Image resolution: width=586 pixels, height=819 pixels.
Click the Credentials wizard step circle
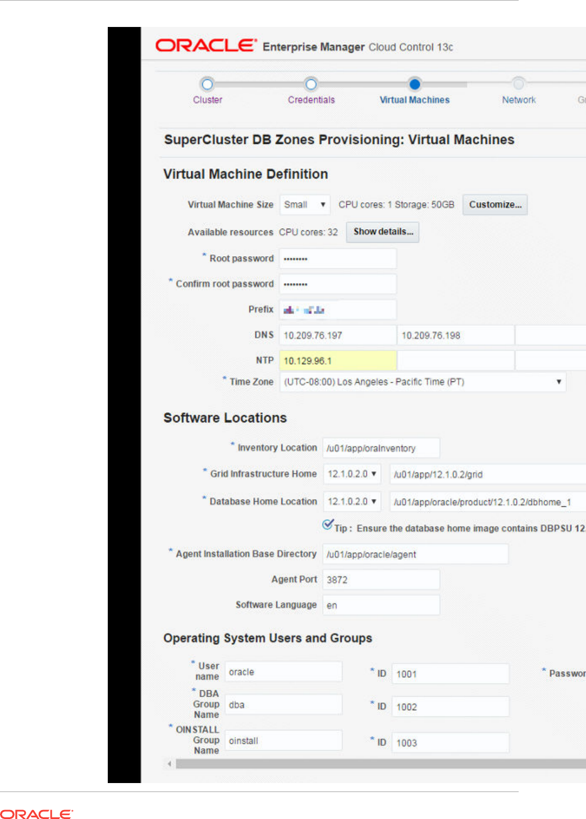pos(311,84)
